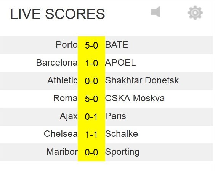Screen dimensions: 215x171
Task: Mute sound with the speaker icon
Action: pyautogui.click(x=156, y=12)
